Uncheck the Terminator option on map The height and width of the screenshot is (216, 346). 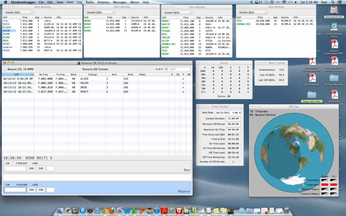[x=304, y=180]
